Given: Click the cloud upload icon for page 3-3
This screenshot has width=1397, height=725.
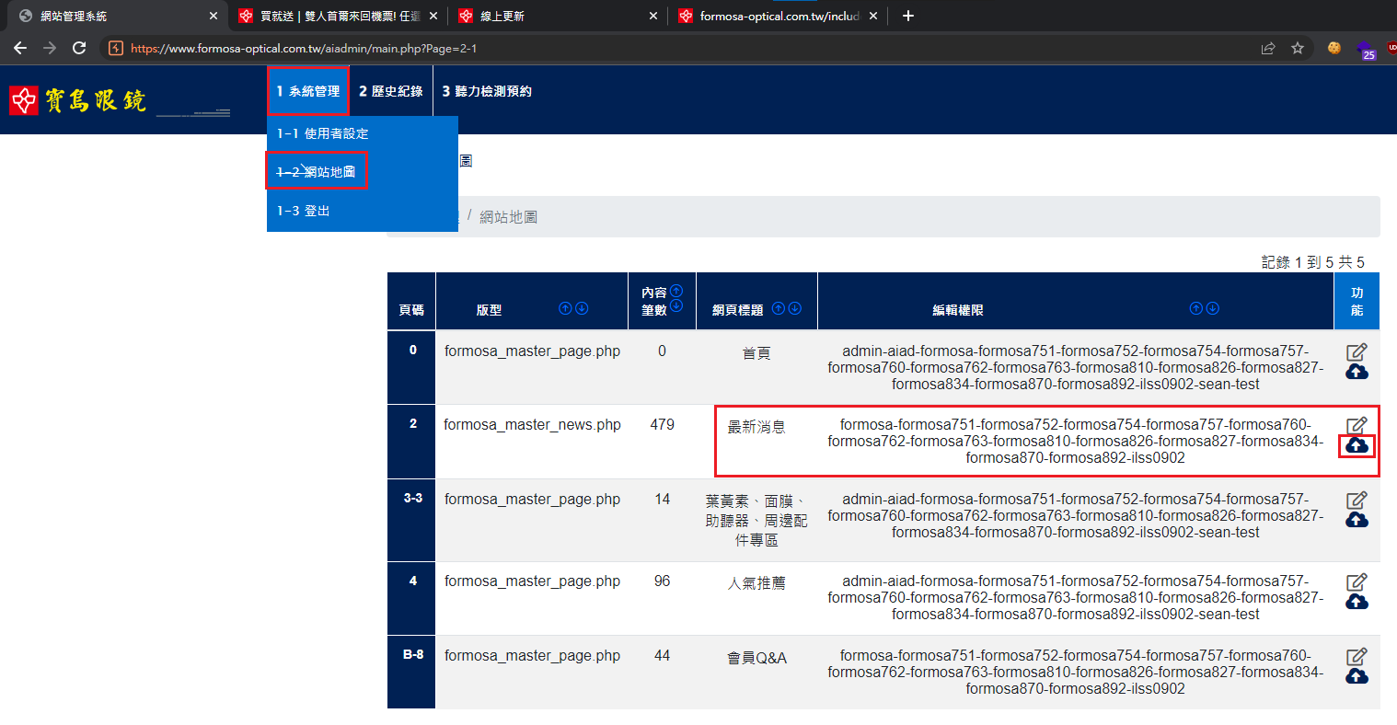Looking at the screenshot, I should 1357,520.
